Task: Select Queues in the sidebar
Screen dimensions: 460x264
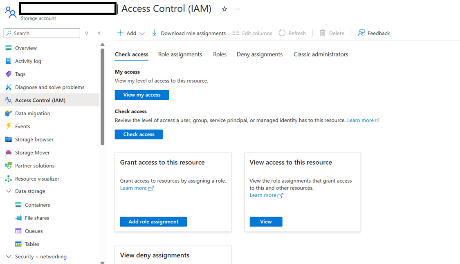Action: point(32,230)
